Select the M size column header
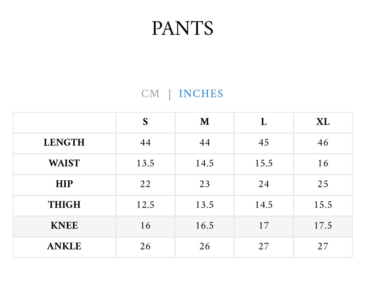Screen dimensions: 366x283 (205, 122)
